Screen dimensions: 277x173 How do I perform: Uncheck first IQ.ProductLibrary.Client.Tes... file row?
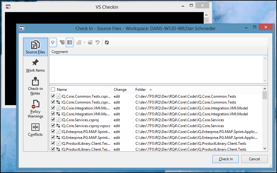point(53,143)
